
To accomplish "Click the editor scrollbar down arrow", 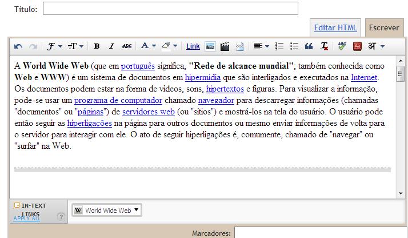I will [x=401, y=193].
